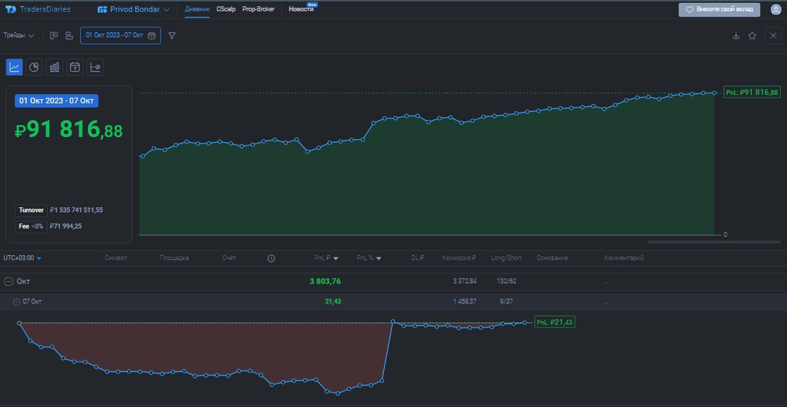Switch to the CScalp tab
This screenshot has width=787, height=407.
point(225,9)
